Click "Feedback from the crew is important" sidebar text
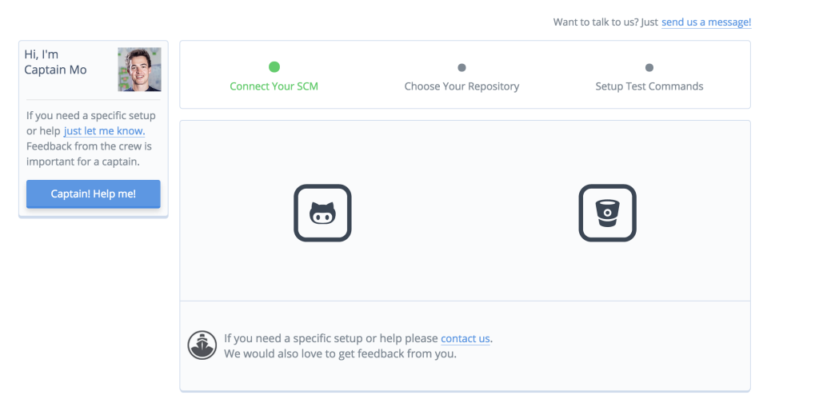 click(89, 154)
